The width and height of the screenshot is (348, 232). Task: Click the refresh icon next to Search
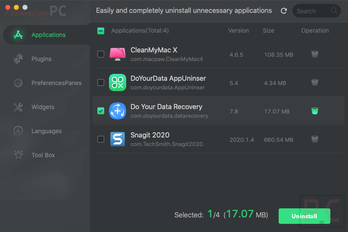point(284,11)
